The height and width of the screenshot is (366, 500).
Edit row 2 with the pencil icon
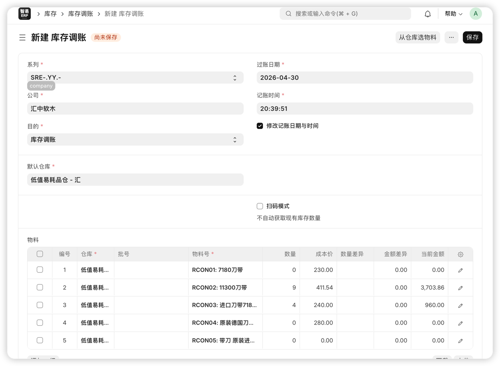point(461,288)
